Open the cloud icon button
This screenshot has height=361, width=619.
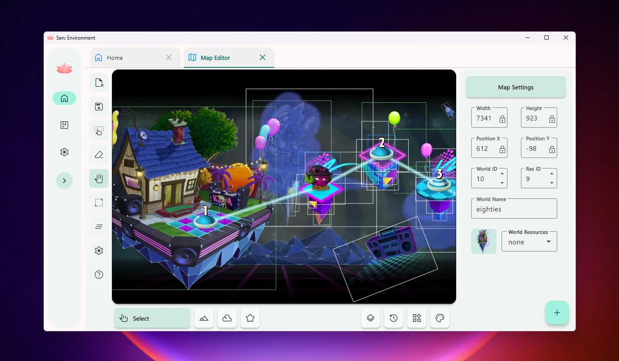coord(227,318)
